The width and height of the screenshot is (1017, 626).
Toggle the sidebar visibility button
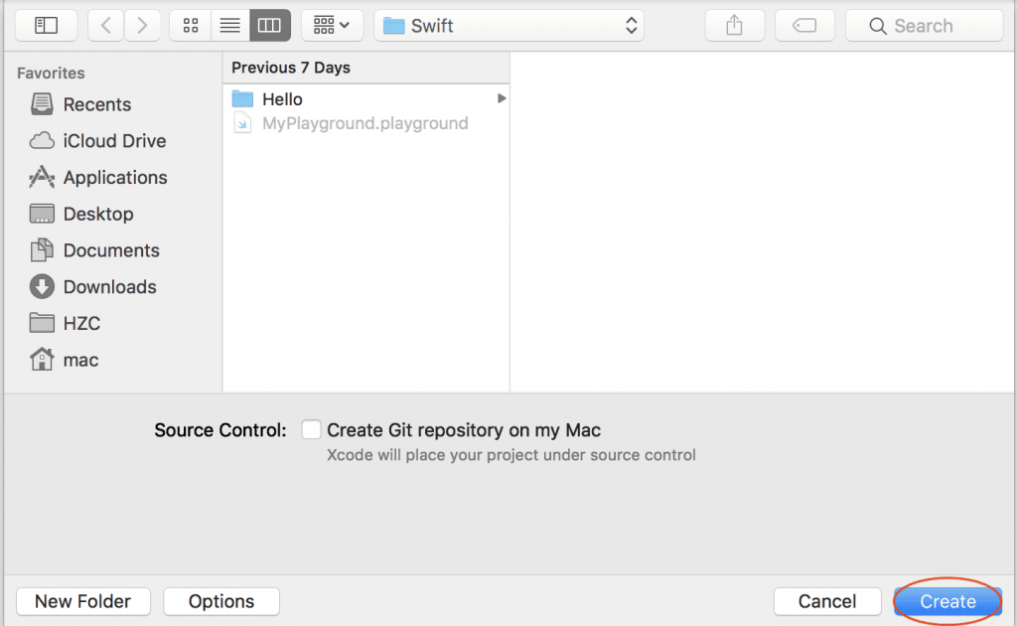coord(46,26)
